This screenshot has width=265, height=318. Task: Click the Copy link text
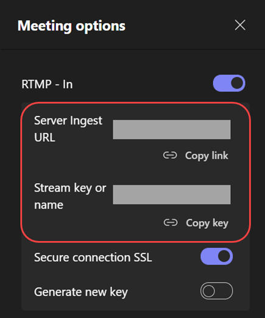207,156
